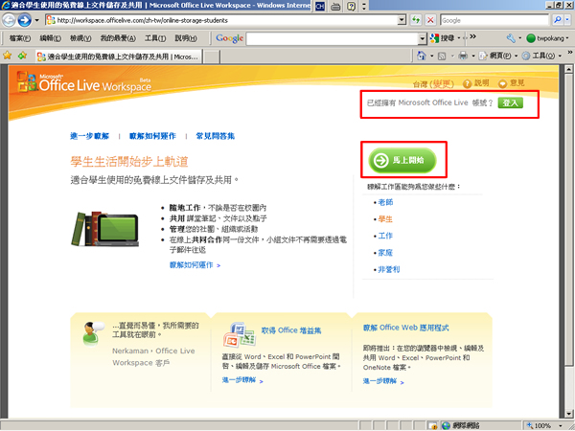This screenshot has width=575, height=431.
Task: Click the Favorites star icon
Action: (x=7, y=56)
